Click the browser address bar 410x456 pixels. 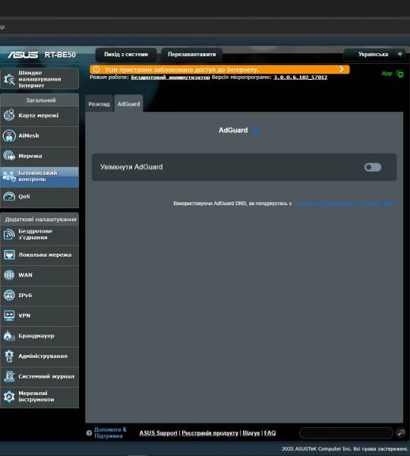pyautogui.click(x=205, y=27)
